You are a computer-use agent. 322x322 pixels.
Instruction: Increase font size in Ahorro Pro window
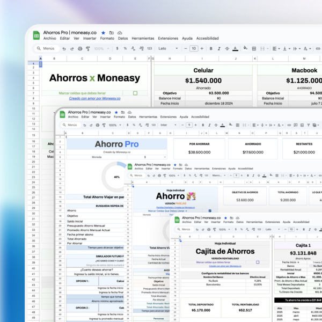tap(195, 125)
